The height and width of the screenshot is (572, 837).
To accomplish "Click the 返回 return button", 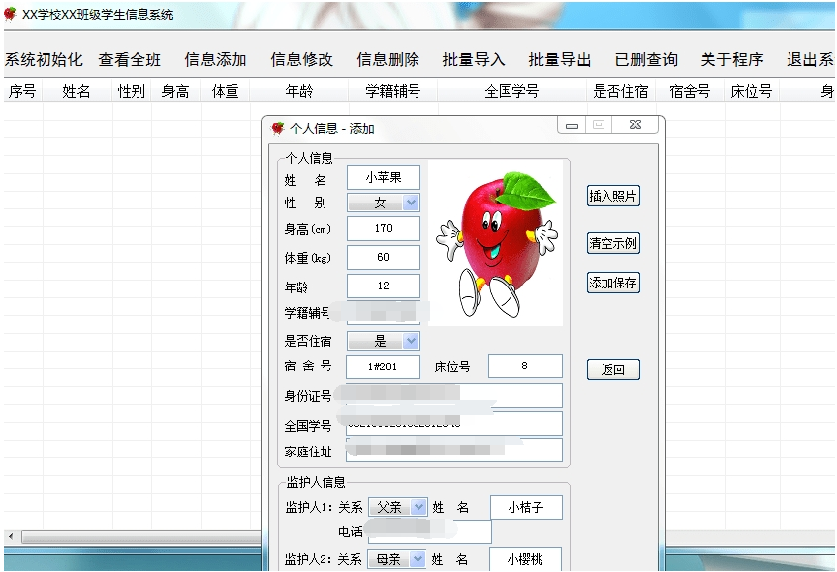I will pos(614,369).
